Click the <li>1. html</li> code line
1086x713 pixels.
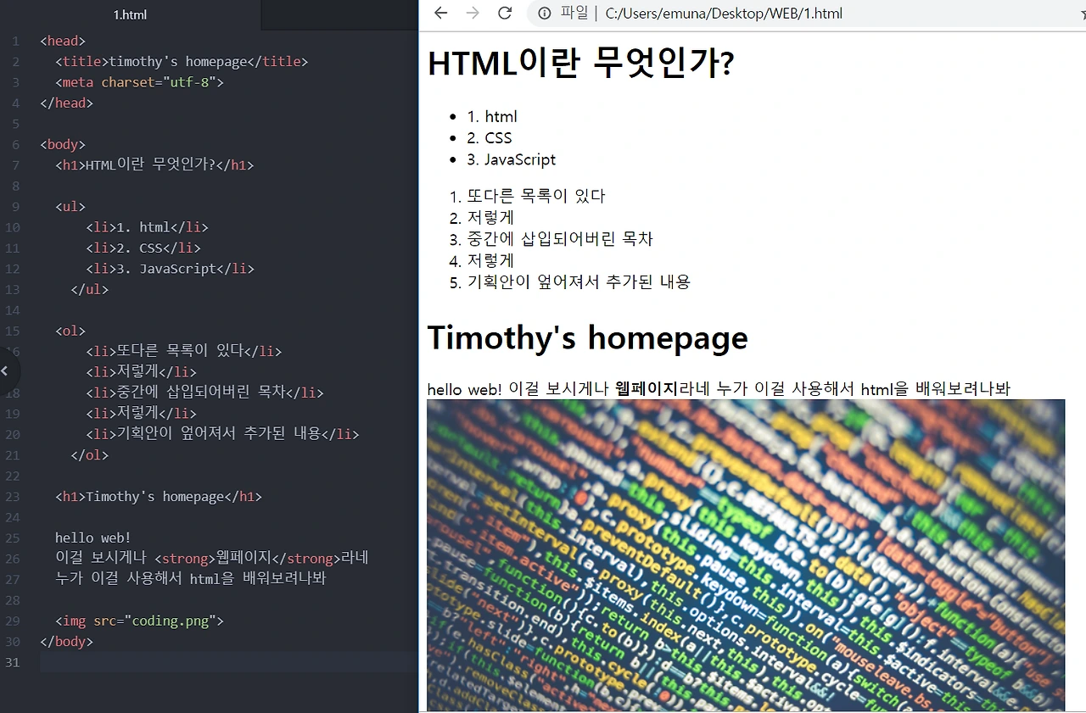tap(147, 227)
